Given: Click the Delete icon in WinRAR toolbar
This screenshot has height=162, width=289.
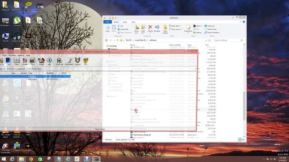Looking at the screenshot, I should pyautogui.click(x=25, y=61).
